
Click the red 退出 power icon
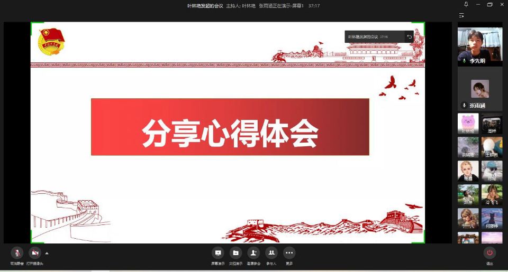coord(490,253)
